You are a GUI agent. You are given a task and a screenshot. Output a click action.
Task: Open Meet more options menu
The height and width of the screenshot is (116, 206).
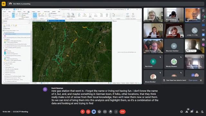click(x=116, y=112)
